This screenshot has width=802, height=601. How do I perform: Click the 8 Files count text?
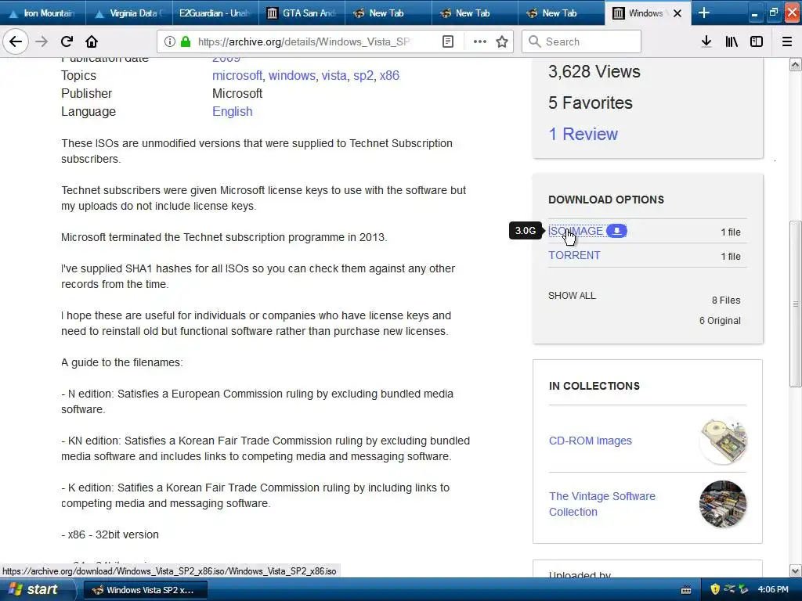pos(726,300)
